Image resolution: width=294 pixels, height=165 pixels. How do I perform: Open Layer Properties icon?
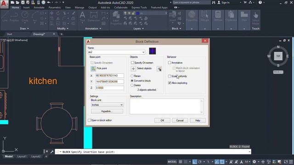116,18
